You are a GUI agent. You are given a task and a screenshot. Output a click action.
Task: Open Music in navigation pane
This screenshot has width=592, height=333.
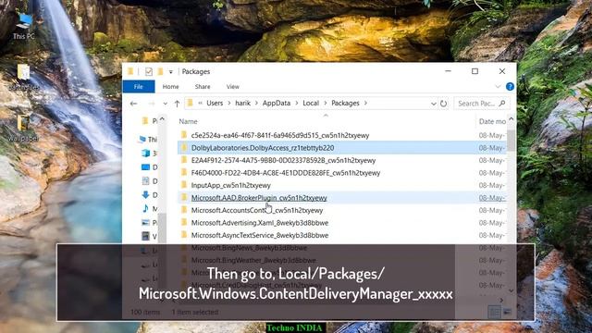(149, 208)
